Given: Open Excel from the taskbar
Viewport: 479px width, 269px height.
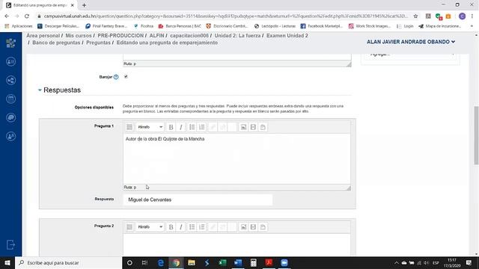Looking at the screenshot, I should click(222, 262).
